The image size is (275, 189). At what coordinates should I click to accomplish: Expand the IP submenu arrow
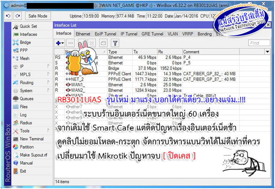click(x=49, y=66)
